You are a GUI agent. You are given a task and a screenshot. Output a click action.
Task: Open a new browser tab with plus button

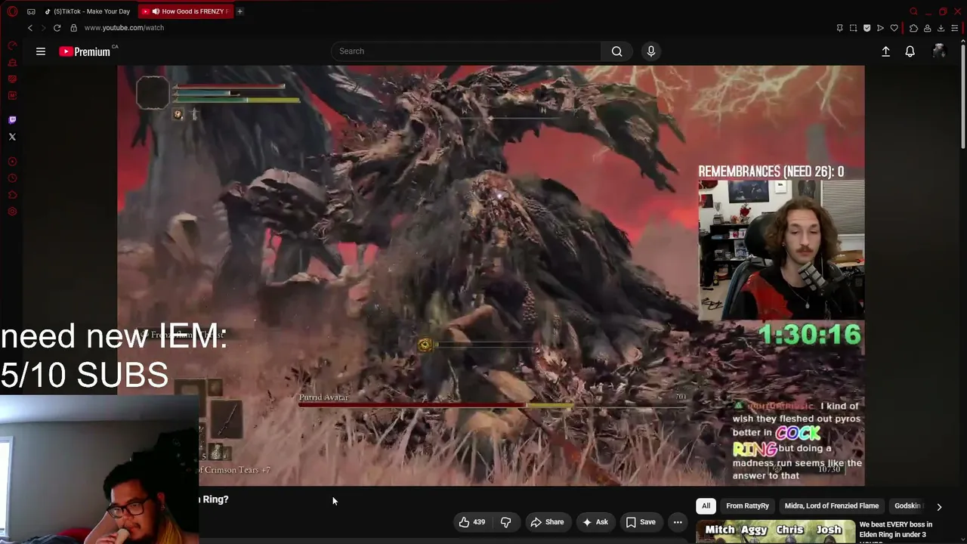click(x=239, y=11)
